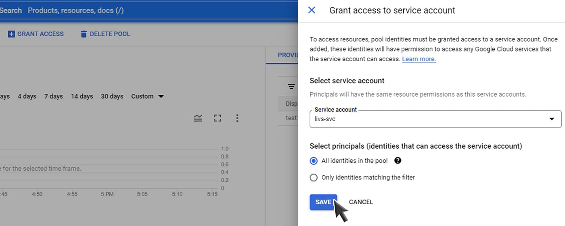Click the 5 PM label on chart axis
This screenshot has width=565, height=226.
pyautogui.click(x=107, y=194)
